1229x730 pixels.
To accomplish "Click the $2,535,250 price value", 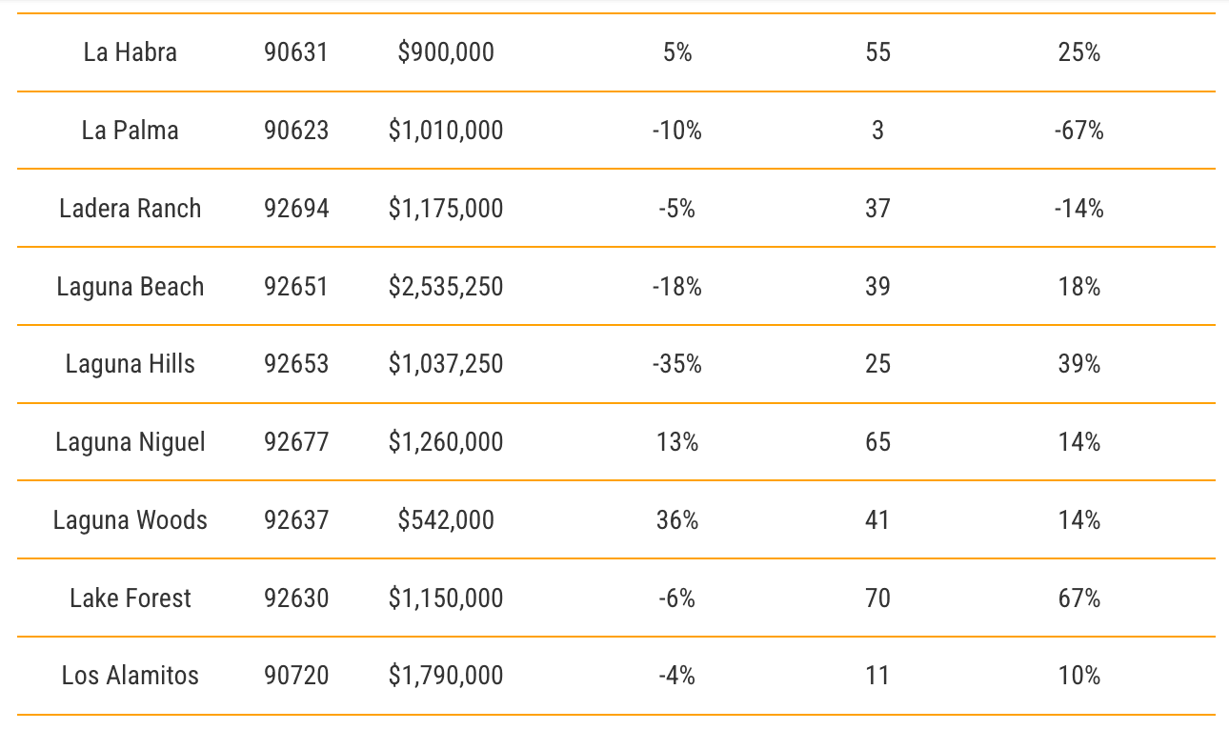I will (x=446, y=287).
